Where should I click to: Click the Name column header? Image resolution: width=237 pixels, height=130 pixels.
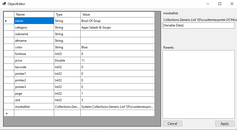point(34,15)
